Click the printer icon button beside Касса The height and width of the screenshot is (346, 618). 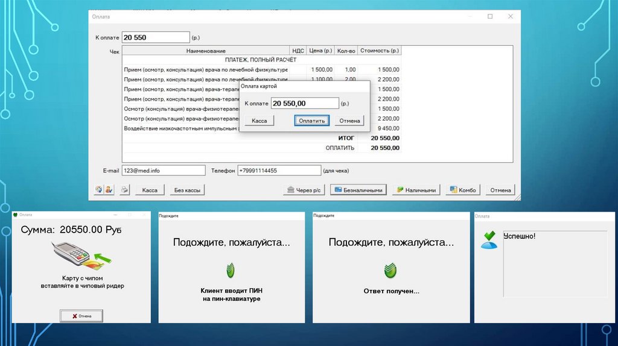[124, 190]
